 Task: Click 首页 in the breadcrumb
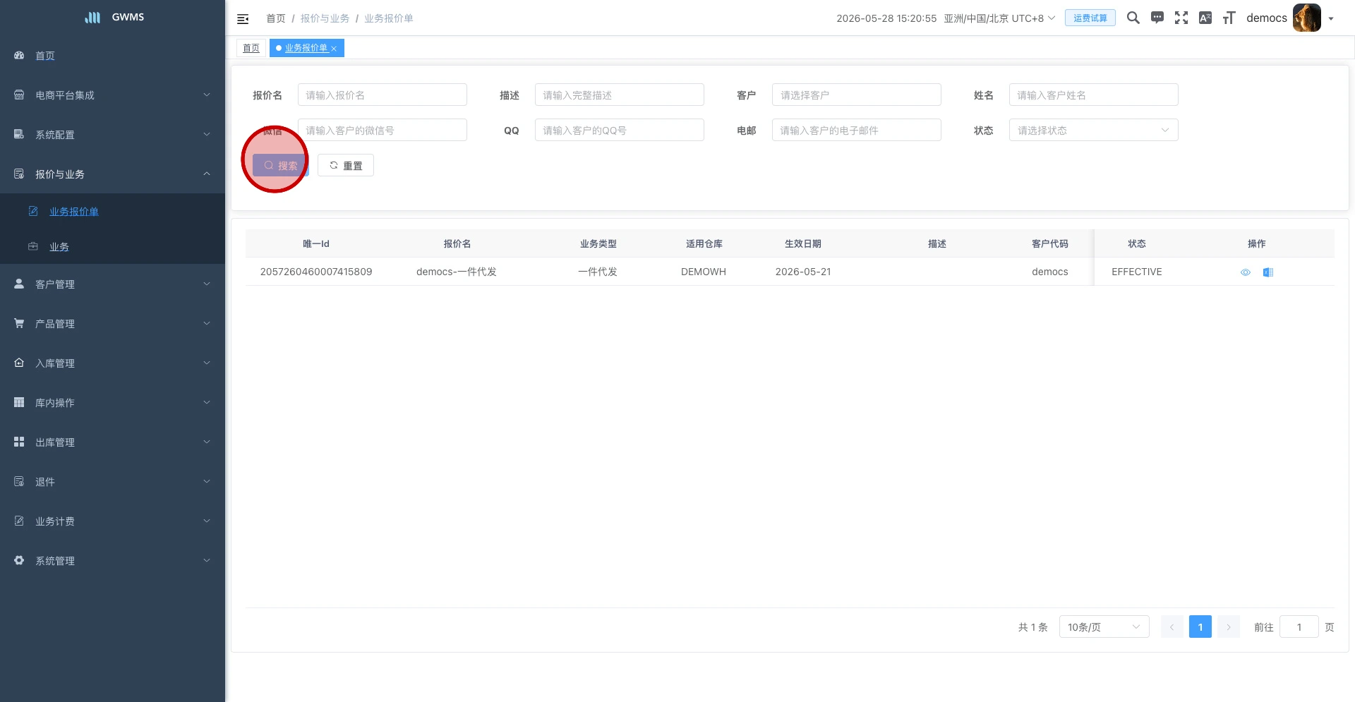tap(276, 18)
